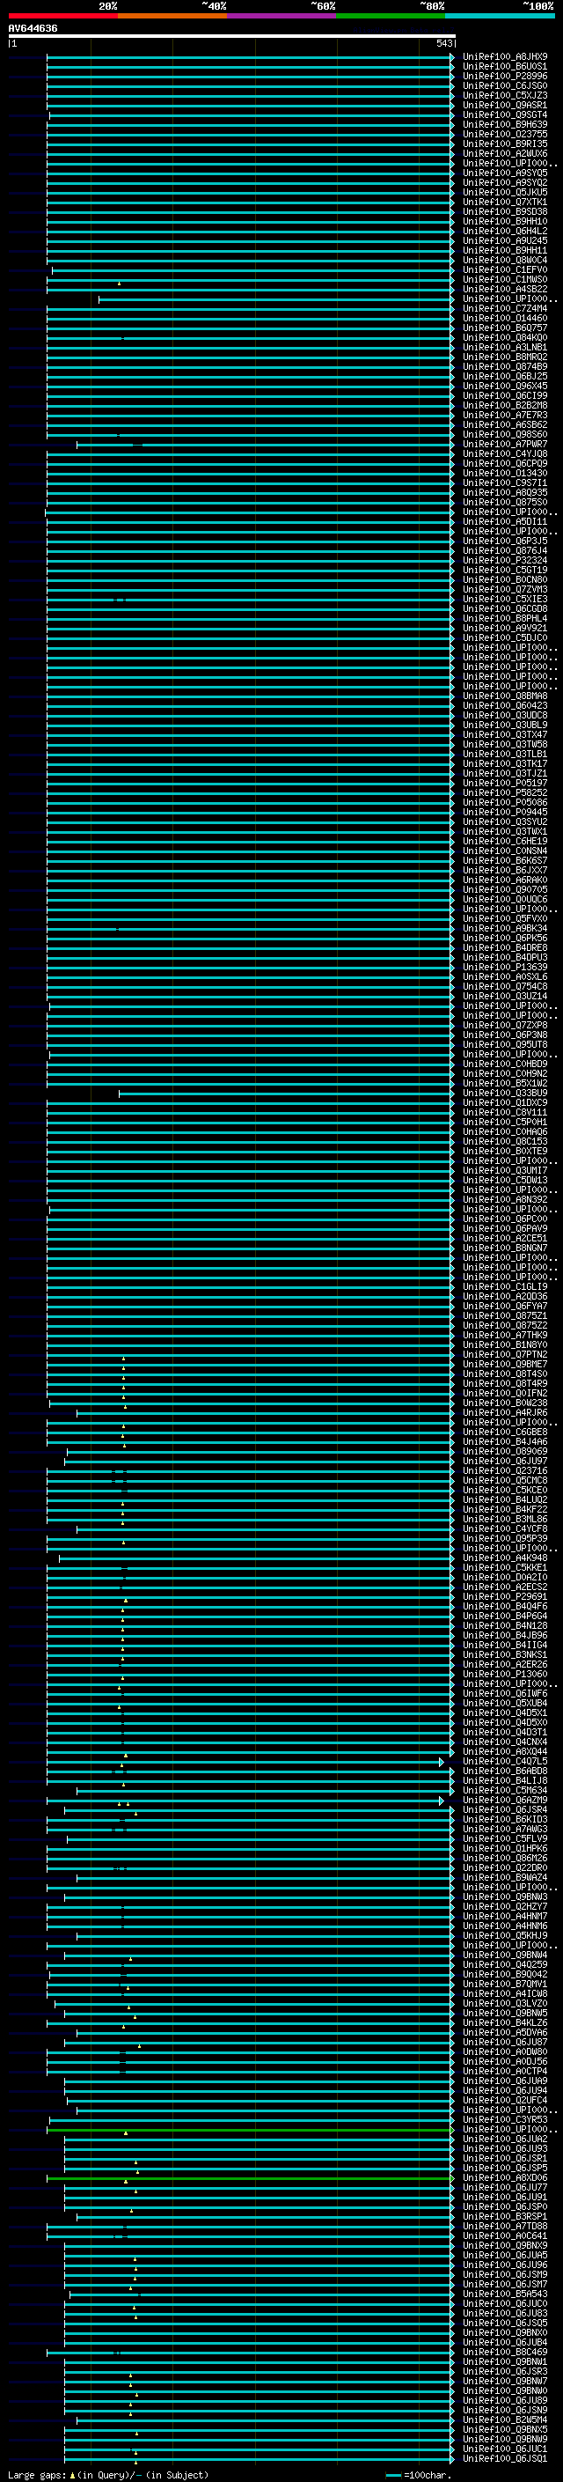
Task: Click the cyan ~100% legend segment
Action: pos(500,16)
